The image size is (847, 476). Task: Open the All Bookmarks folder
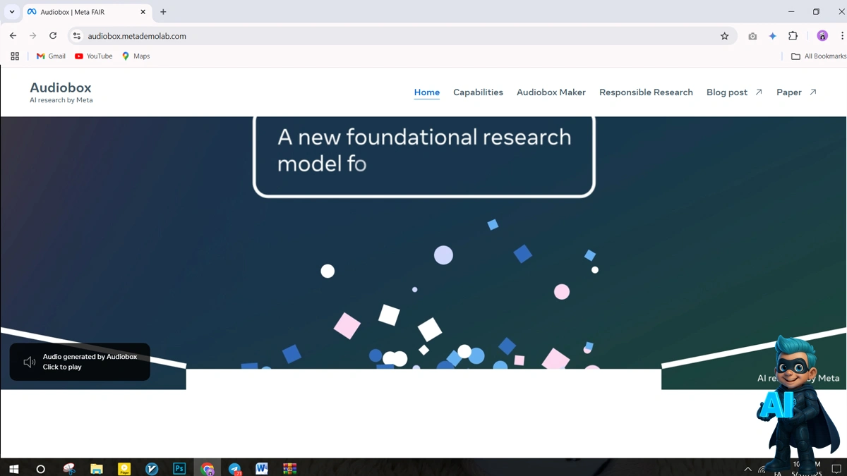[818, 56]
